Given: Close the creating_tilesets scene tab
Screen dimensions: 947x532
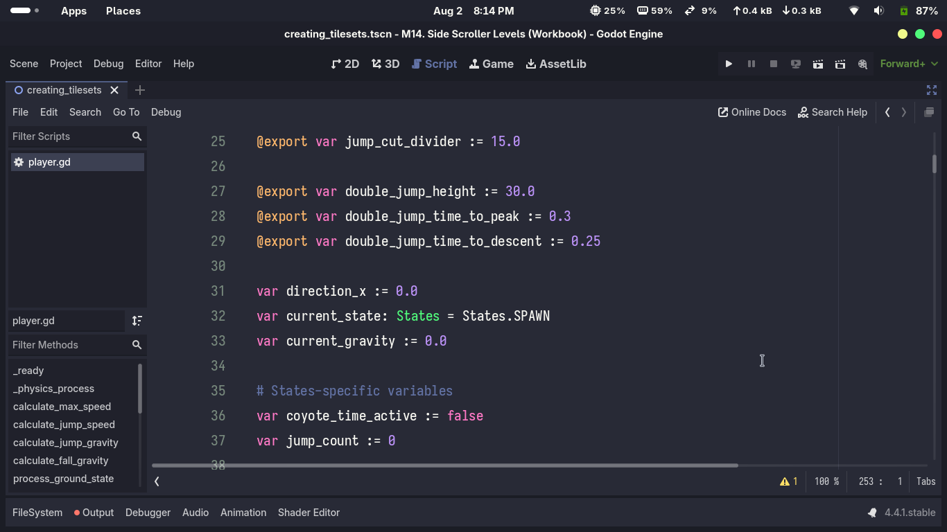Looking at the screenshot, I should click(114, 90).
